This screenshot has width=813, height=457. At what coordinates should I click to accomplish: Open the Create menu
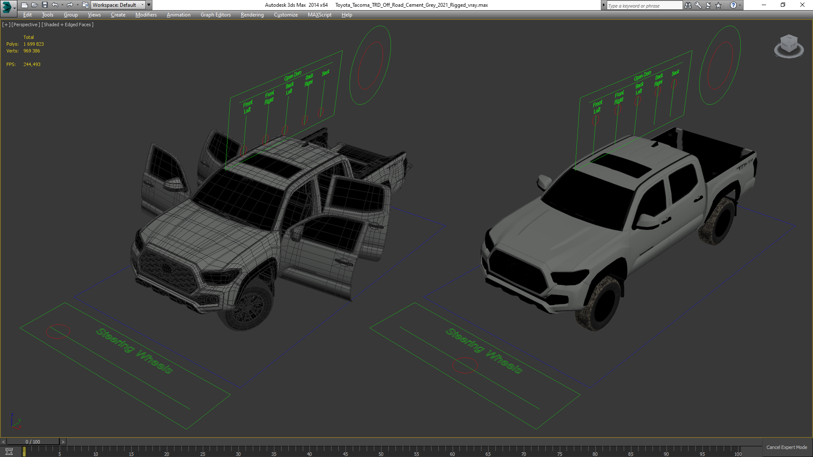coord(118,15)
